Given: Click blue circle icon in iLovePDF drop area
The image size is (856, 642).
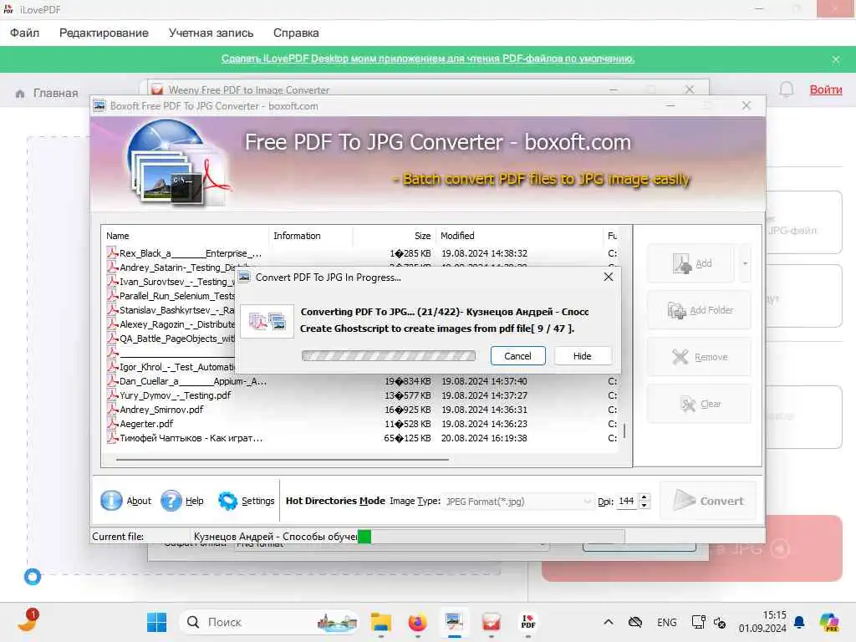Looking at the screenshot, I should click(x=33, y=577).
